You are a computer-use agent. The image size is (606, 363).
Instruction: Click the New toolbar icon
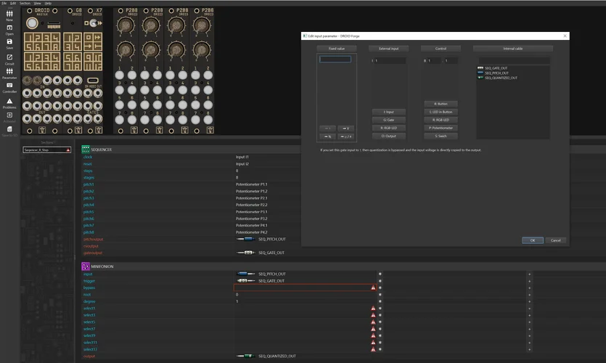pyautogui.click(x=9, y=15)
